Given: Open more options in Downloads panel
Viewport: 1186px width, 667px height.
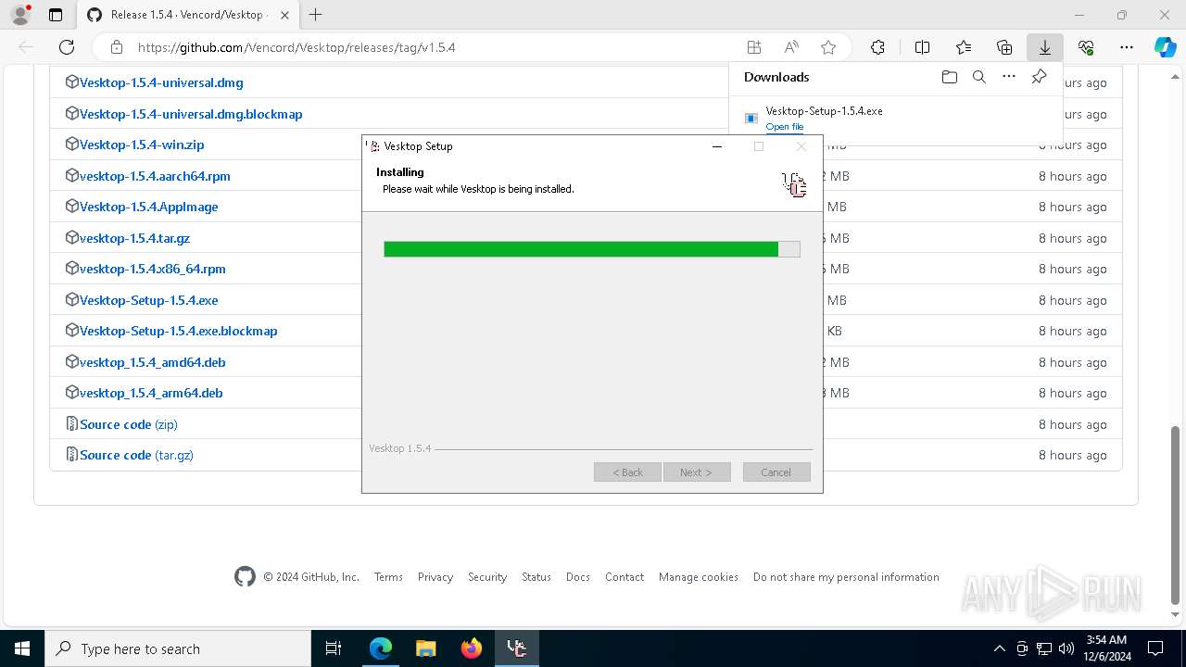Looking at the screenshot, I should [1009, 77].
